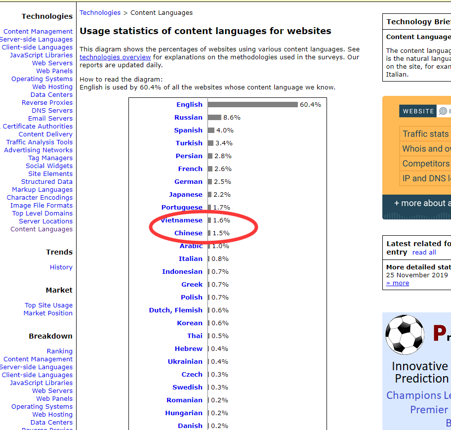Open the Vietnamese language statistics
This screenshot has width=451, height=430.
[182, 220]
